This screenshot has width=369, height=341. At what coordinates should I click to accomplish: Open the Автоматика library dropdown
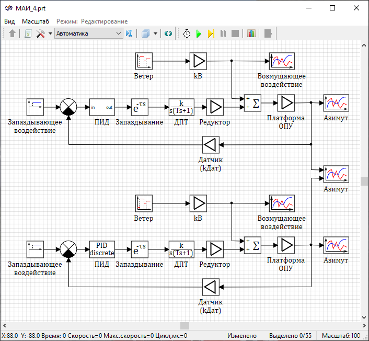(x=88, y=33)
